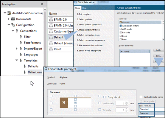Select the server icon for daetstdocu02

pos(9,13)
